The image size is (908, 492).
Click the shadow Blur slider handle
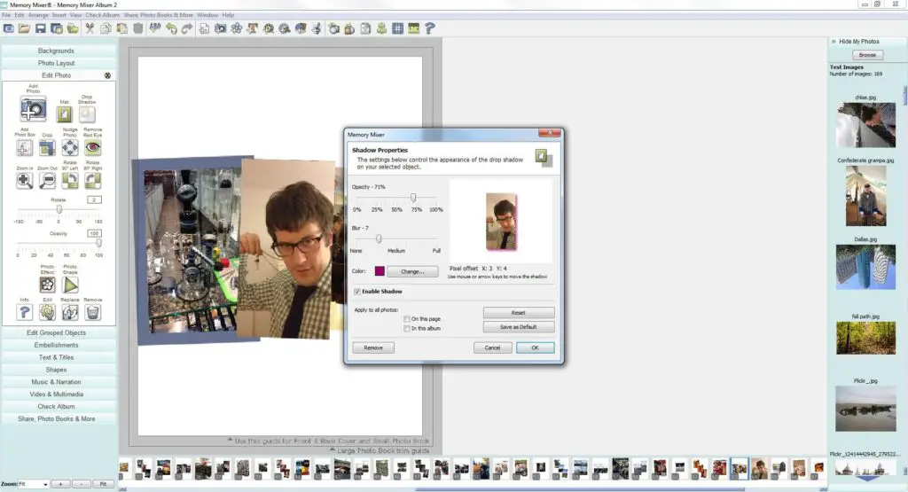pos(379,238)
